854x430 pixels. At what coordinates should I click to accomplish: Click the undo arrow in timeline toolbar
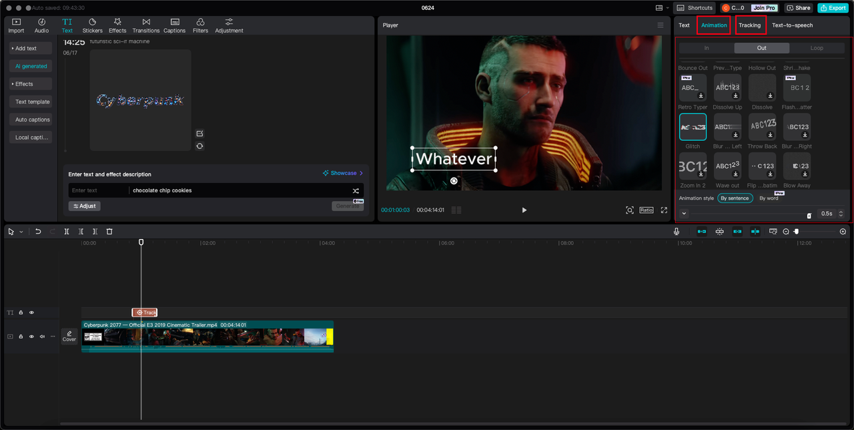pyautogui.click(x=38, y=232)
